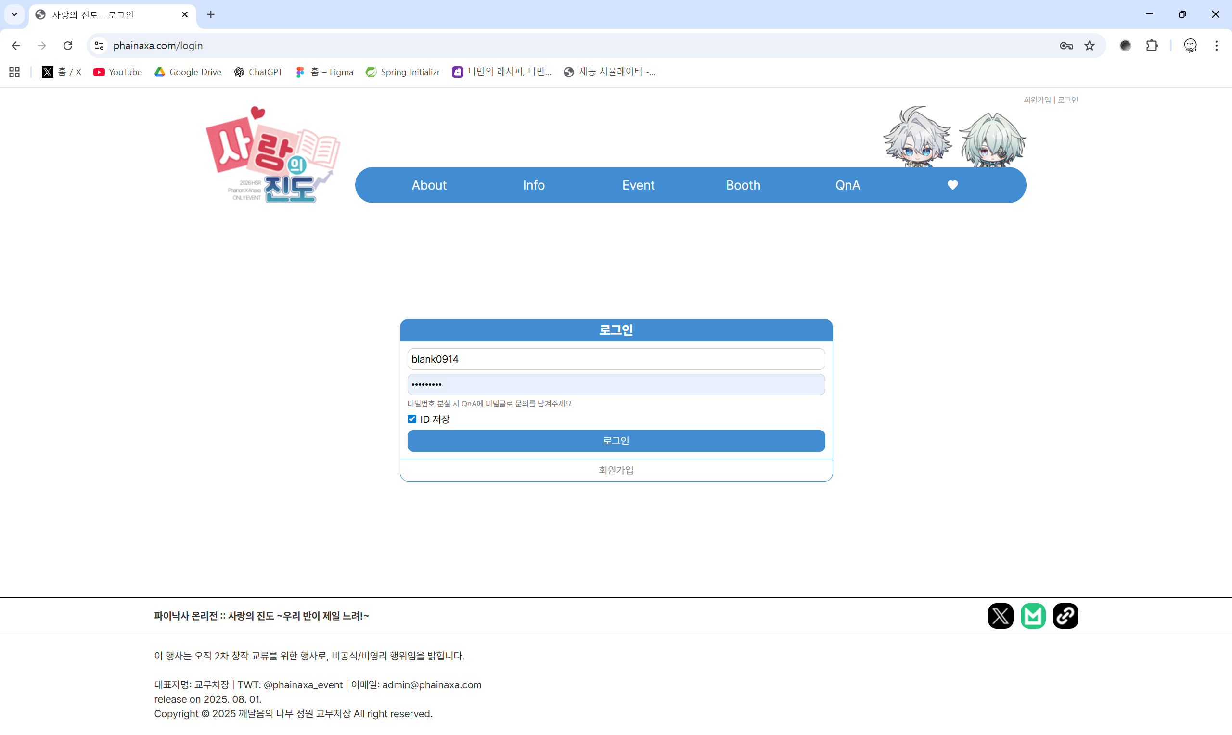
Task: Open the browser extensions puzzle icon
Action: (1152, 46)
